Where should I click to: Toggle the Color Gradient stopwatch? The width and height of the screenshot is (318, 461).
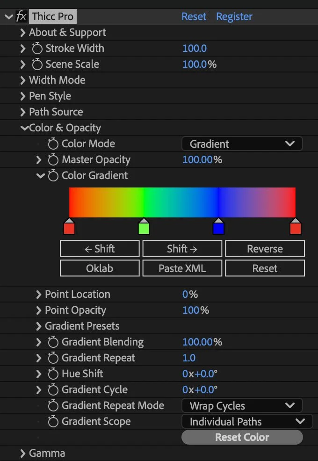point(53,175)
